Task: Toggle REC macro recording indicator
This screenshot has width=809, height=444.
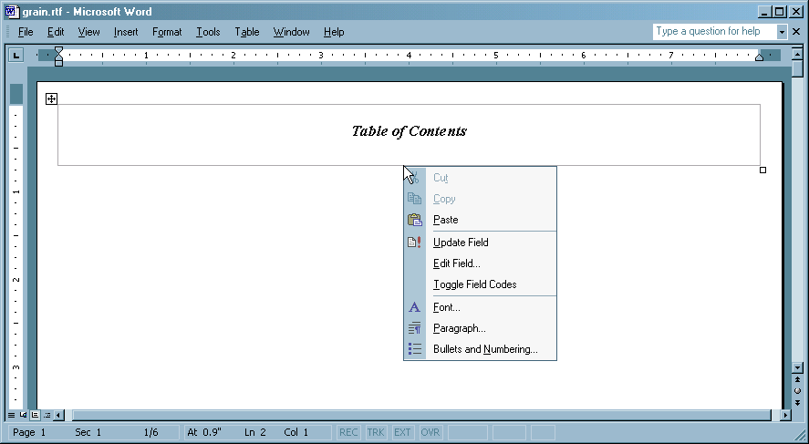Action: (348, 433)
